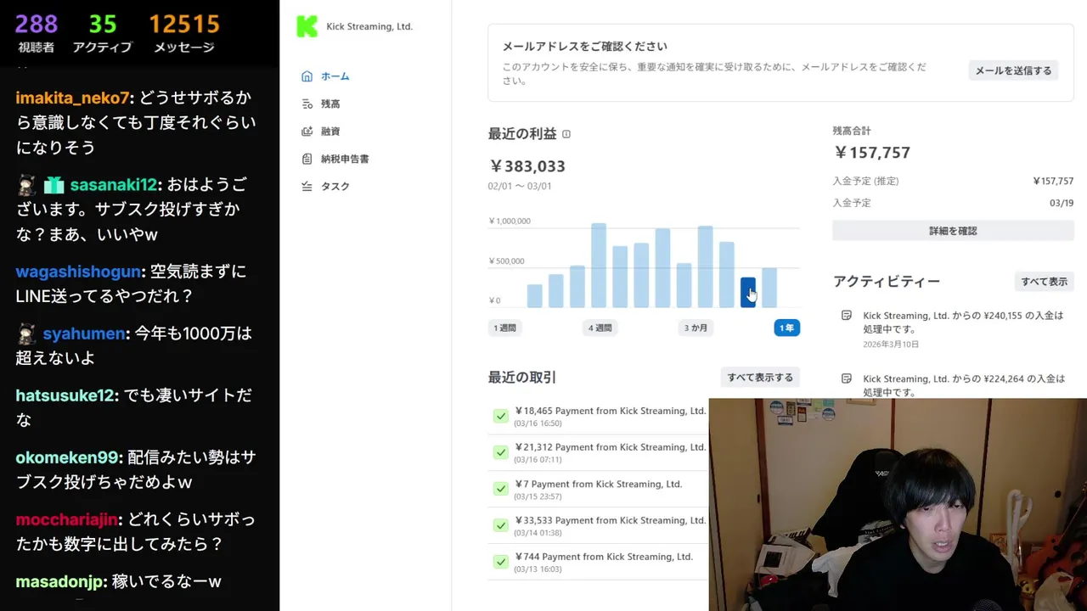1087x611 pixels.
Task: Click green check for ¥744 payment
Action: coord(500,562)
